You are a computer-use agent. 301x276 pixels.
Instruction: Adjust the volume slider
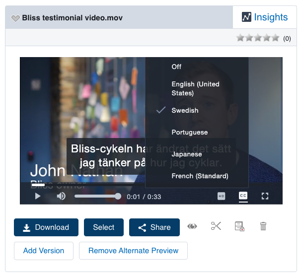(98, 196)
